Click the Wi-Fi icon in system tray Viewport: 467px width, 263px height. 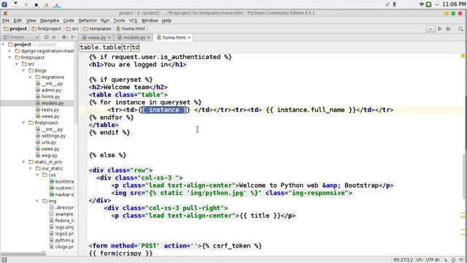tap(422, 4)
